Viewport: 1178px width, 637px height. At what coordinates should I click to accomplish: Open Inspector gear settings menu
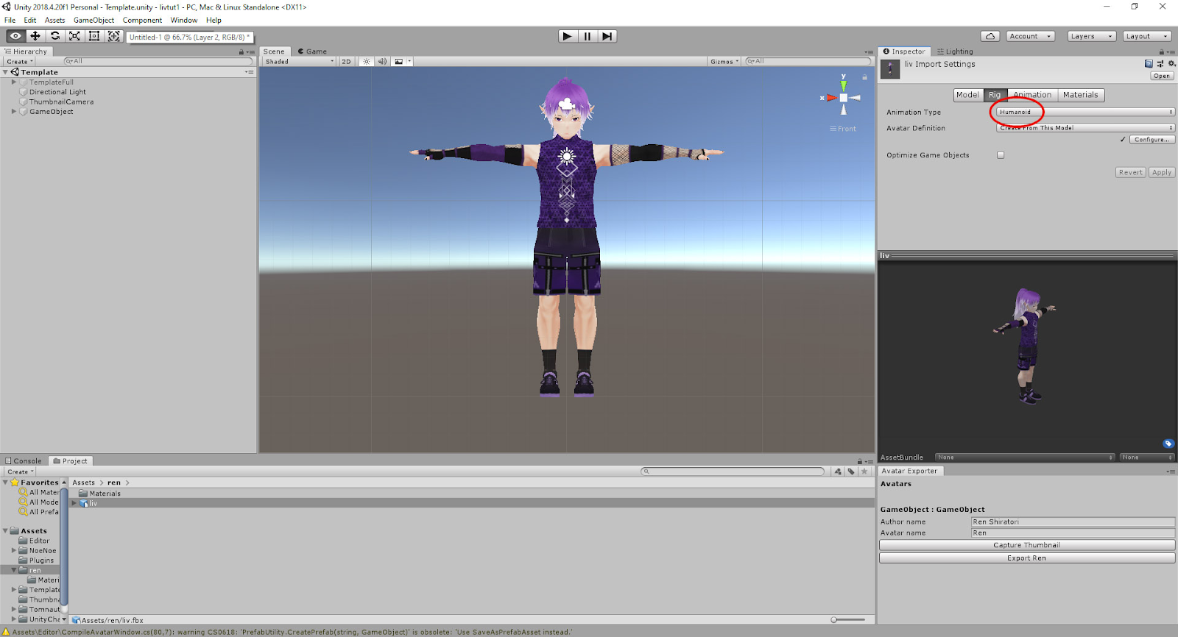[1171, 64]
